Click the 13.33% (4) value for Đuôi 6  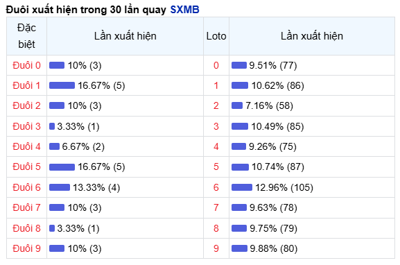[96, 187]
